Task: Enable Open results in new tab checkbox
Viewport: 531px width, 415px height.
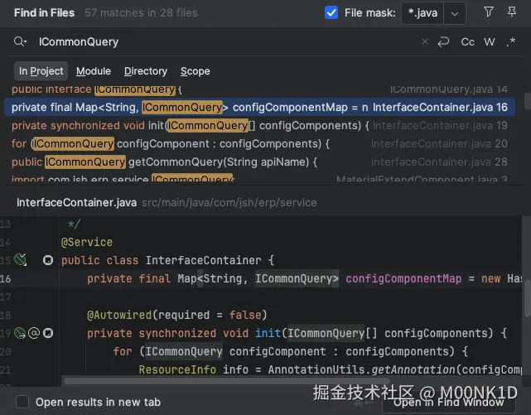Action: tap(22, 402)
